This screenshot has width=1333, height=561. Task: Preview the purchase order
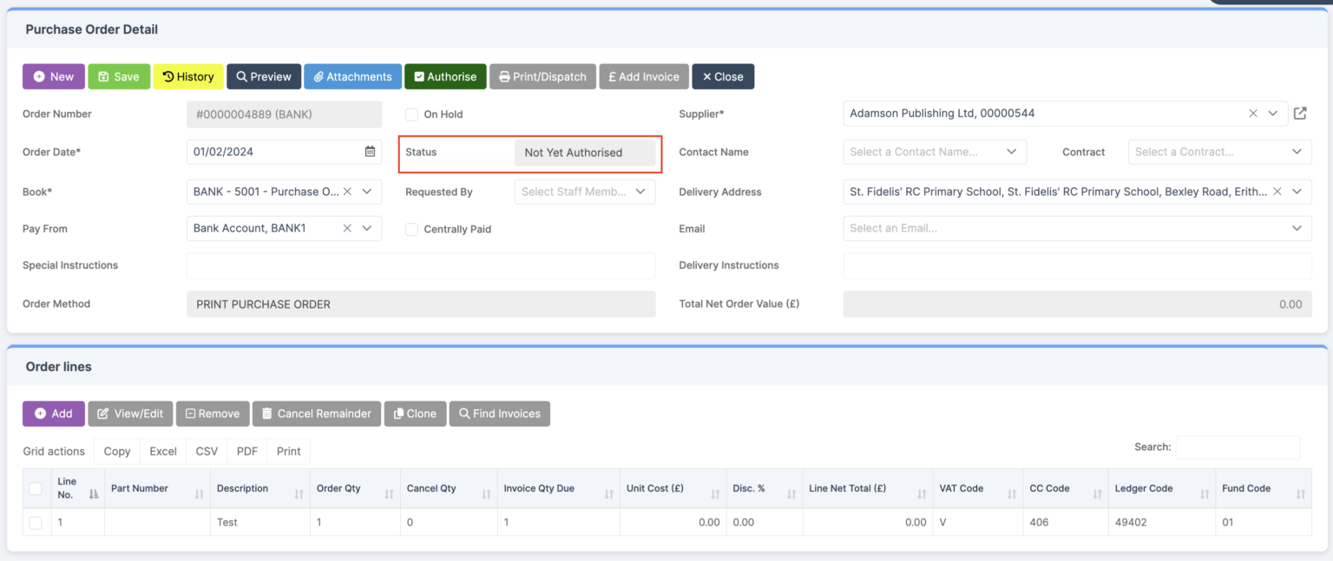pos(263,76)
